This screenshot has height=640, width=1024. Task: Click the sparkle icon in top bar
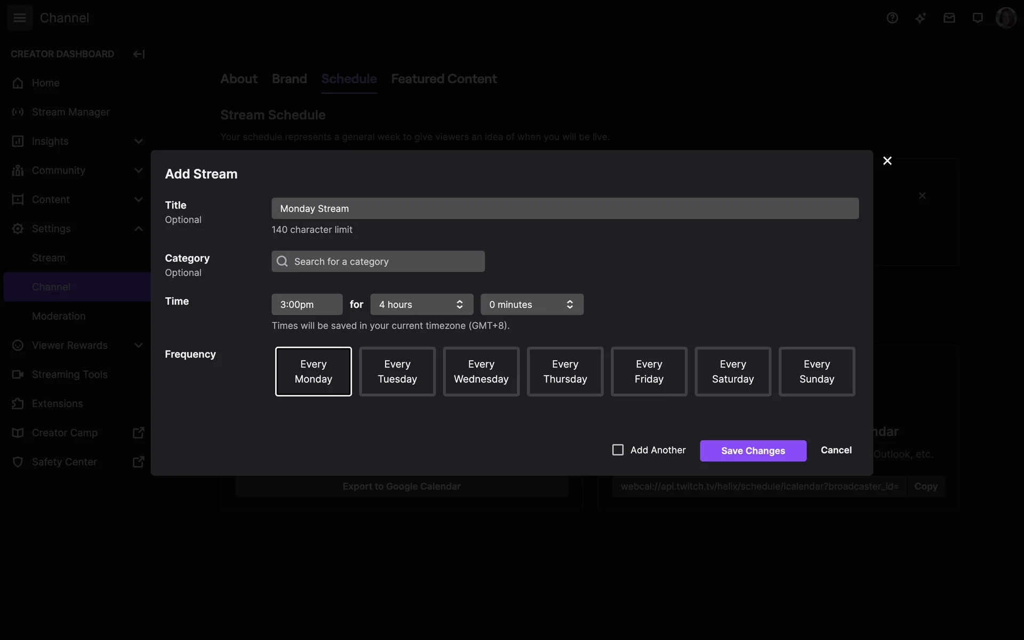(x=921, y=18)
